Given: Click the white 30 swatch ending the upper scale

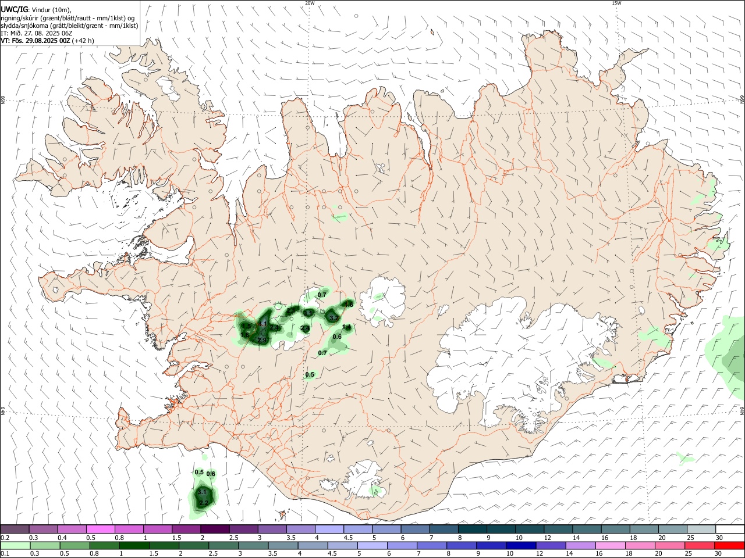Looking at the screenshot, I should (x=730, y=529).
